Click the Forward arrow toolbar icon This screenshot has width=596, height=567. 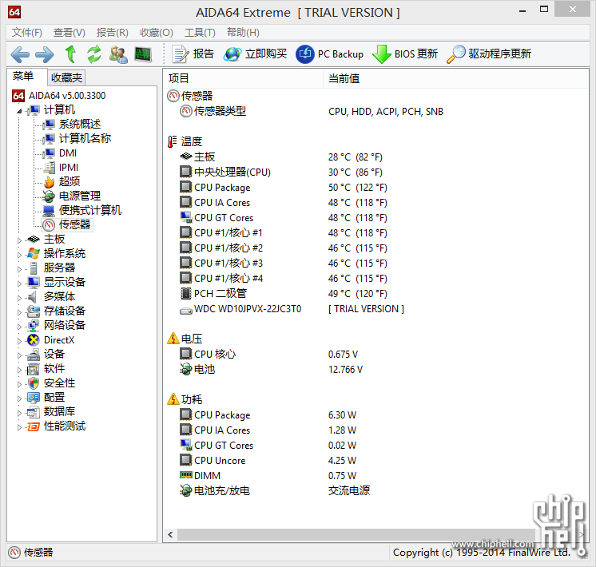[45, 54]
